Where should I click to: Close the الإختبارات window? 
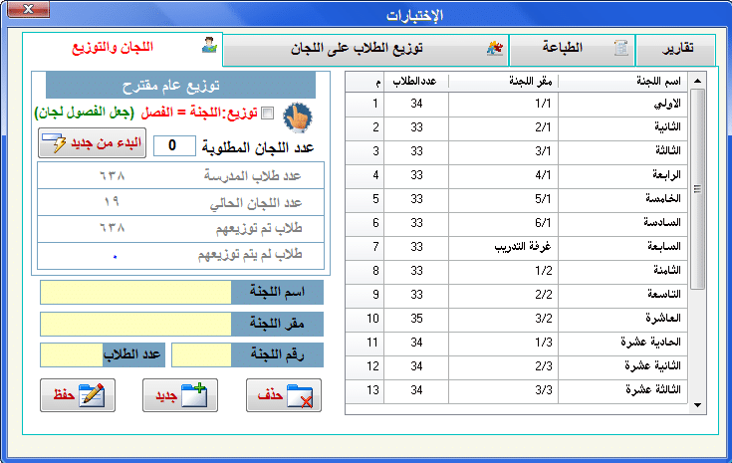click(x=29, y=9)
